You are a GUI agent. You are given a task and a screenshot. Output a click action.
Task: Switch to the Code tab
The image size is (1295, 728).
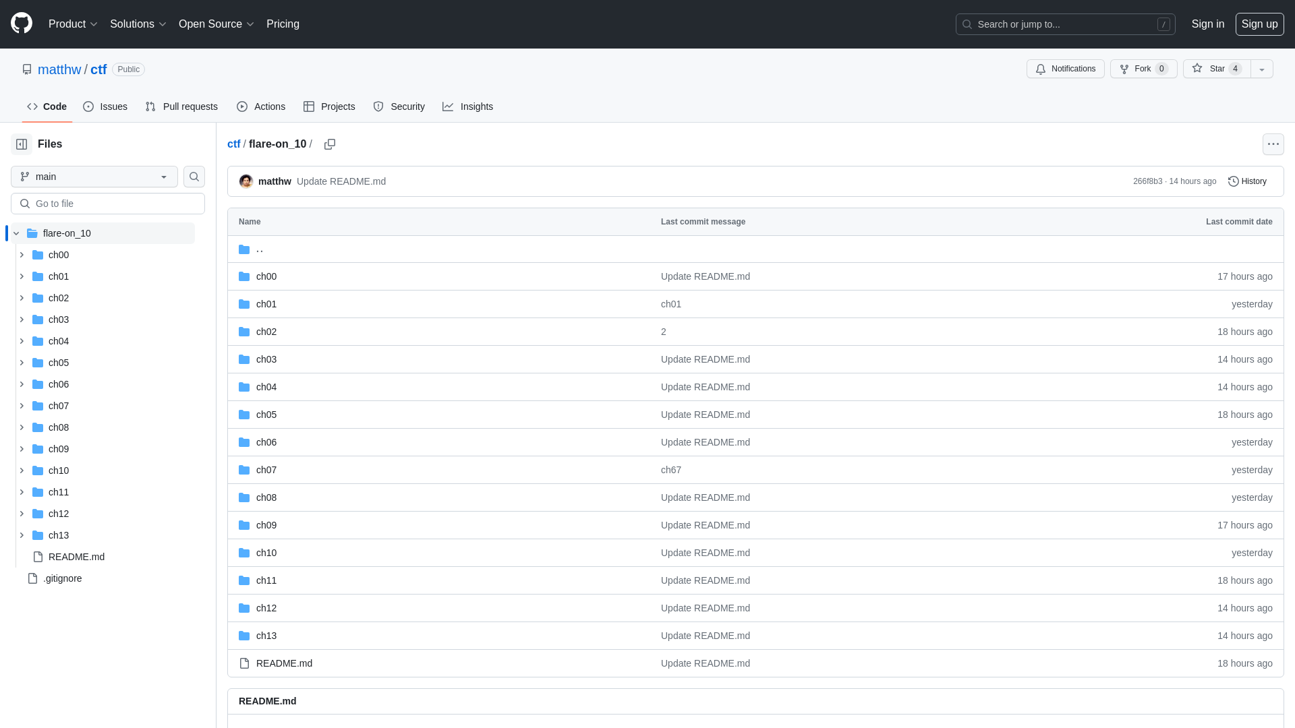(x=47, y=107)
